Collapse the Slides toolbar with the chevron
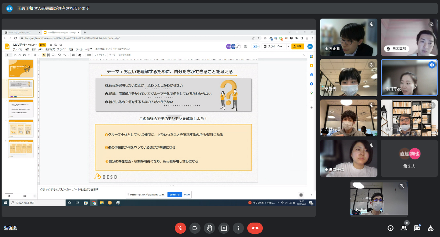This screenshot has width=440, height=237. tap(304, 55)
